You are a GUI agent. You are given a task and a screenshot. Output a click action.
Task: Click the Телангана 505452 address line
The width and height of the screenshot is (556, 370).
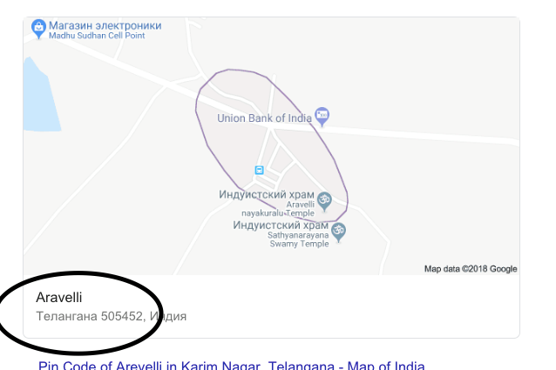tap(111, 316)
